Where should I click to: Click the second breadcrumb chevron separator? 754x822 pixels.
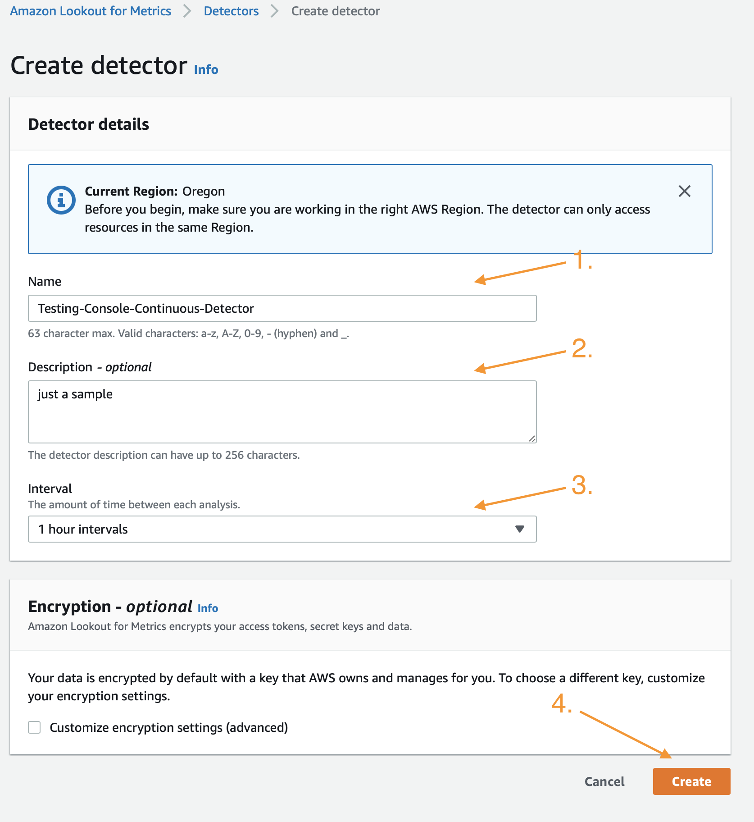(275, 11)
